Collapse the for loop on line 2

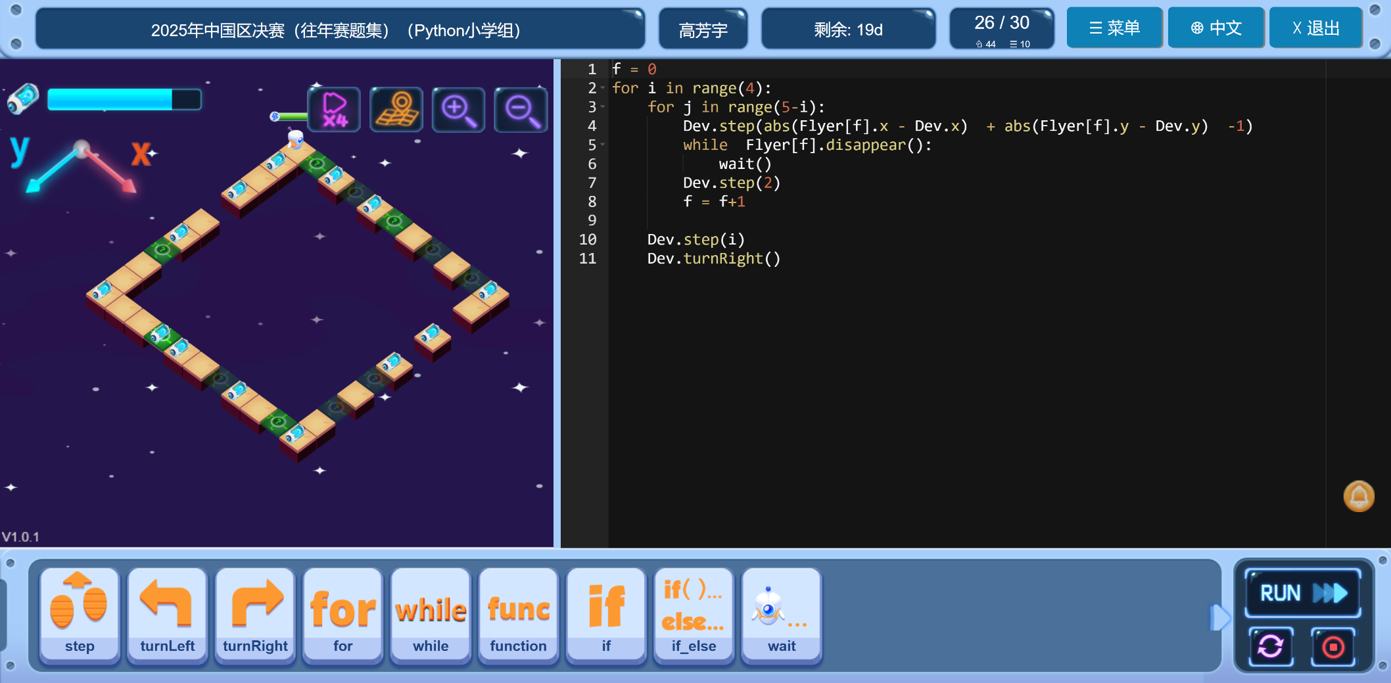pyautogui.click(x=603, y=88)
